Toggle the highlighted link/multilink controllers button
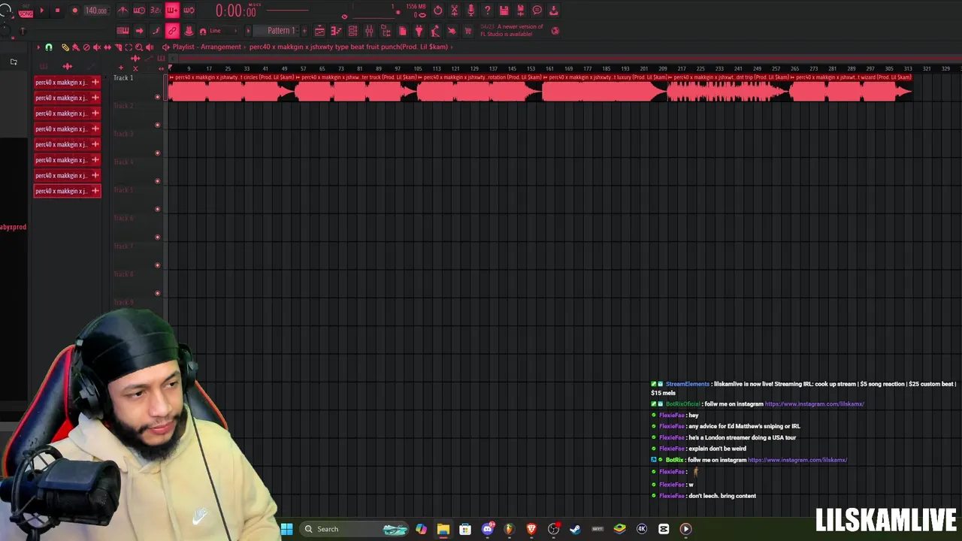This screenshot has height=541, width=962. click(172, 31)
